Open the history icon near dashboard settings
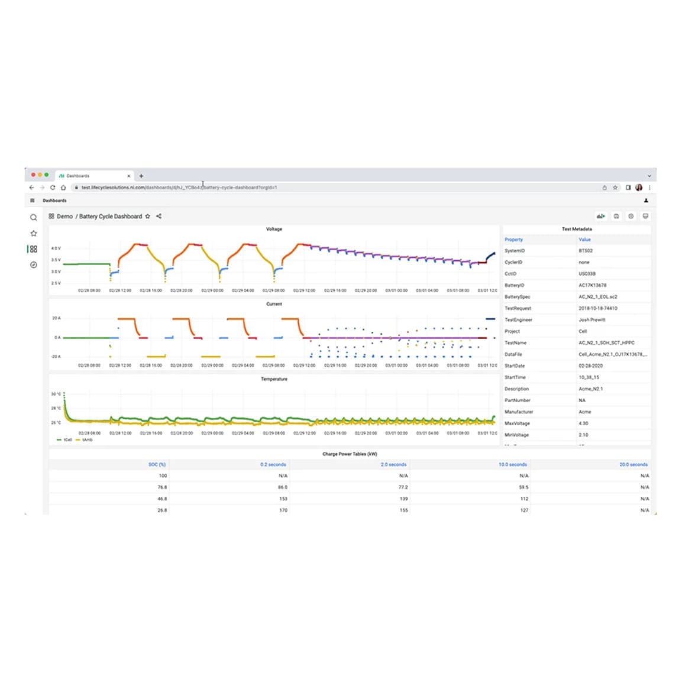679x679 pixels. click(615, 216)
